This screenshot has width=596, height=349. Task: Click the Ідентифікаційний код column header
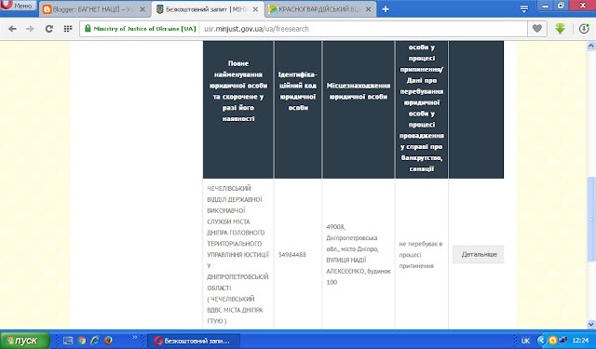pos(298,91)
